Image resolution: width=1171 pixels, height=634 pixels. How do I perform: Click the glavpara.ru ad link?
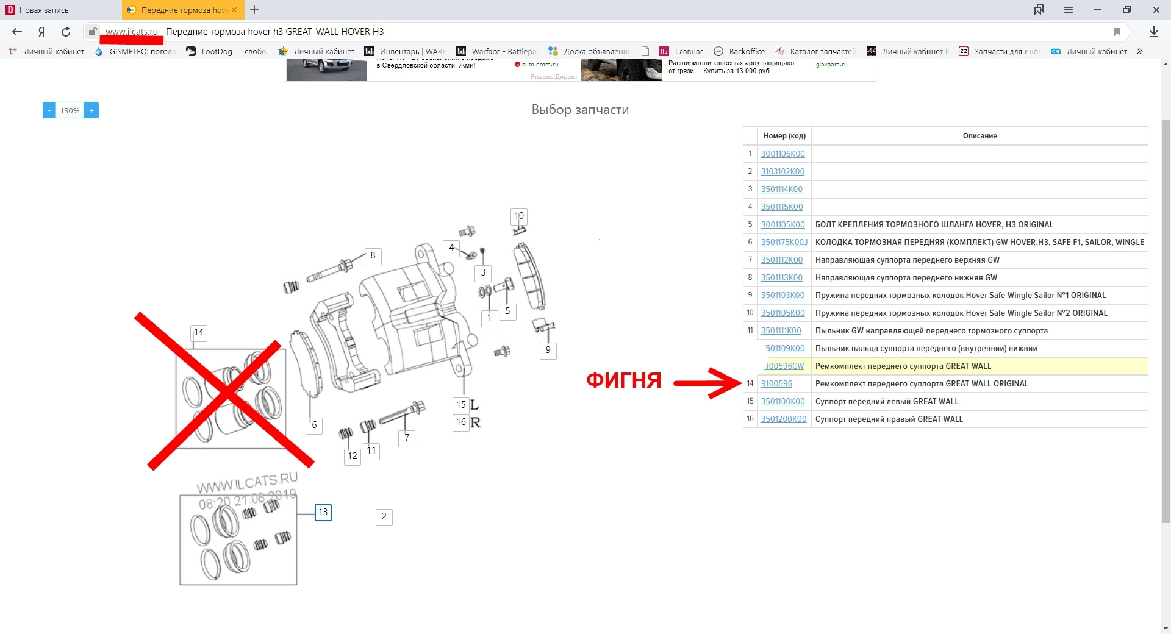point(831,65)
